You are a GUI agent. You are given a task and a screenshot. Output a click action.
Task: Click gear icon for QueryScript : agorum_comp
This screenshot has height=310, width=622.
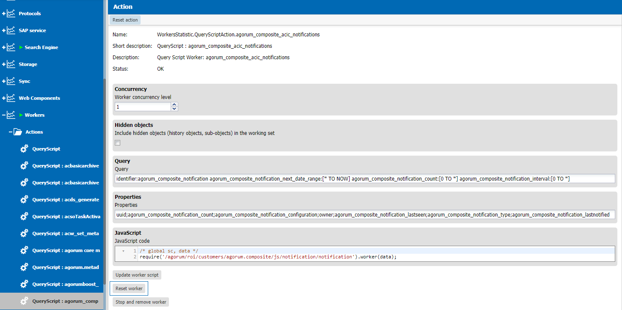tap(25, 301)
